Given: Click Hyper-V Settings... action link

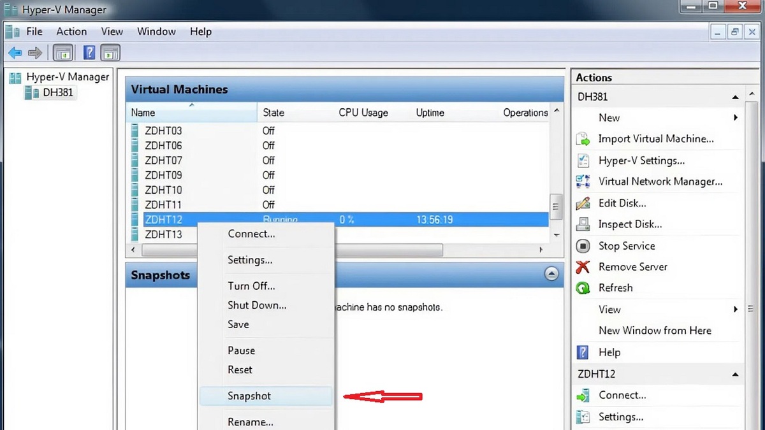Looking at the screenshot, I should coord(641,161).
